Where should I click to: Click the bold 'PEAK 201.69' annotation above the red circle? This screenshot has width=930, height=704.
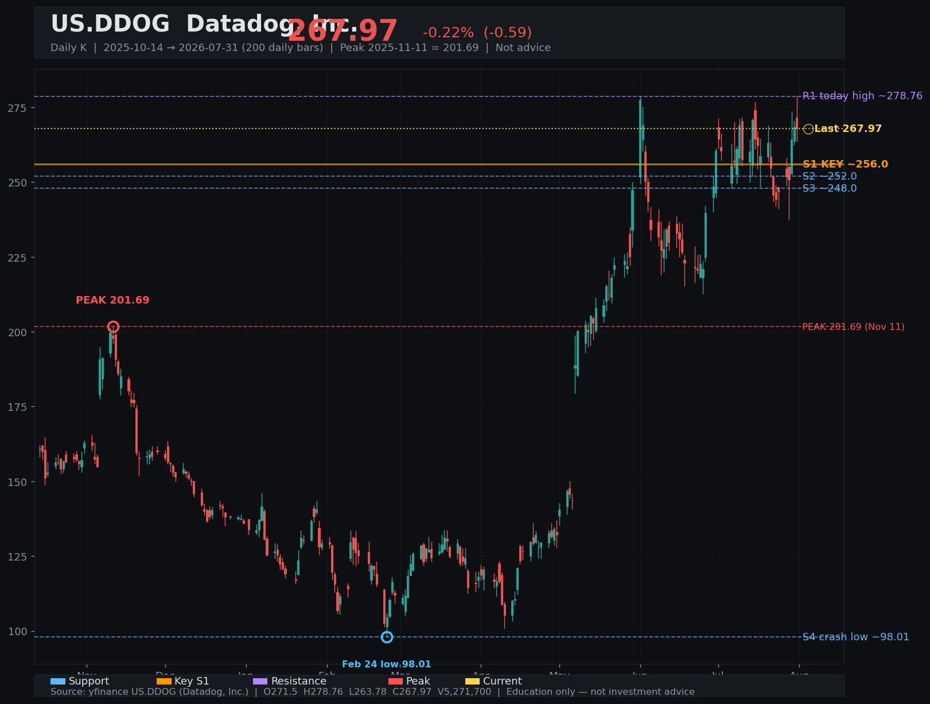[112, 300]
